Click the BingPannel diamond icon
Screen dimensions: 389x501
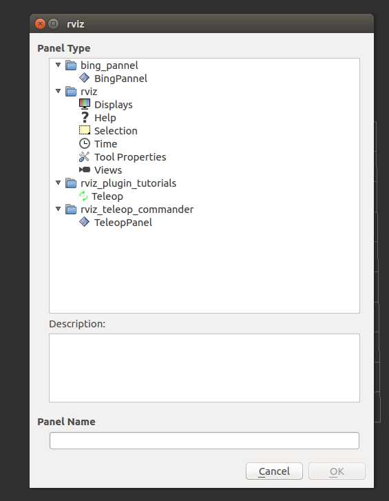coord(84,78)
